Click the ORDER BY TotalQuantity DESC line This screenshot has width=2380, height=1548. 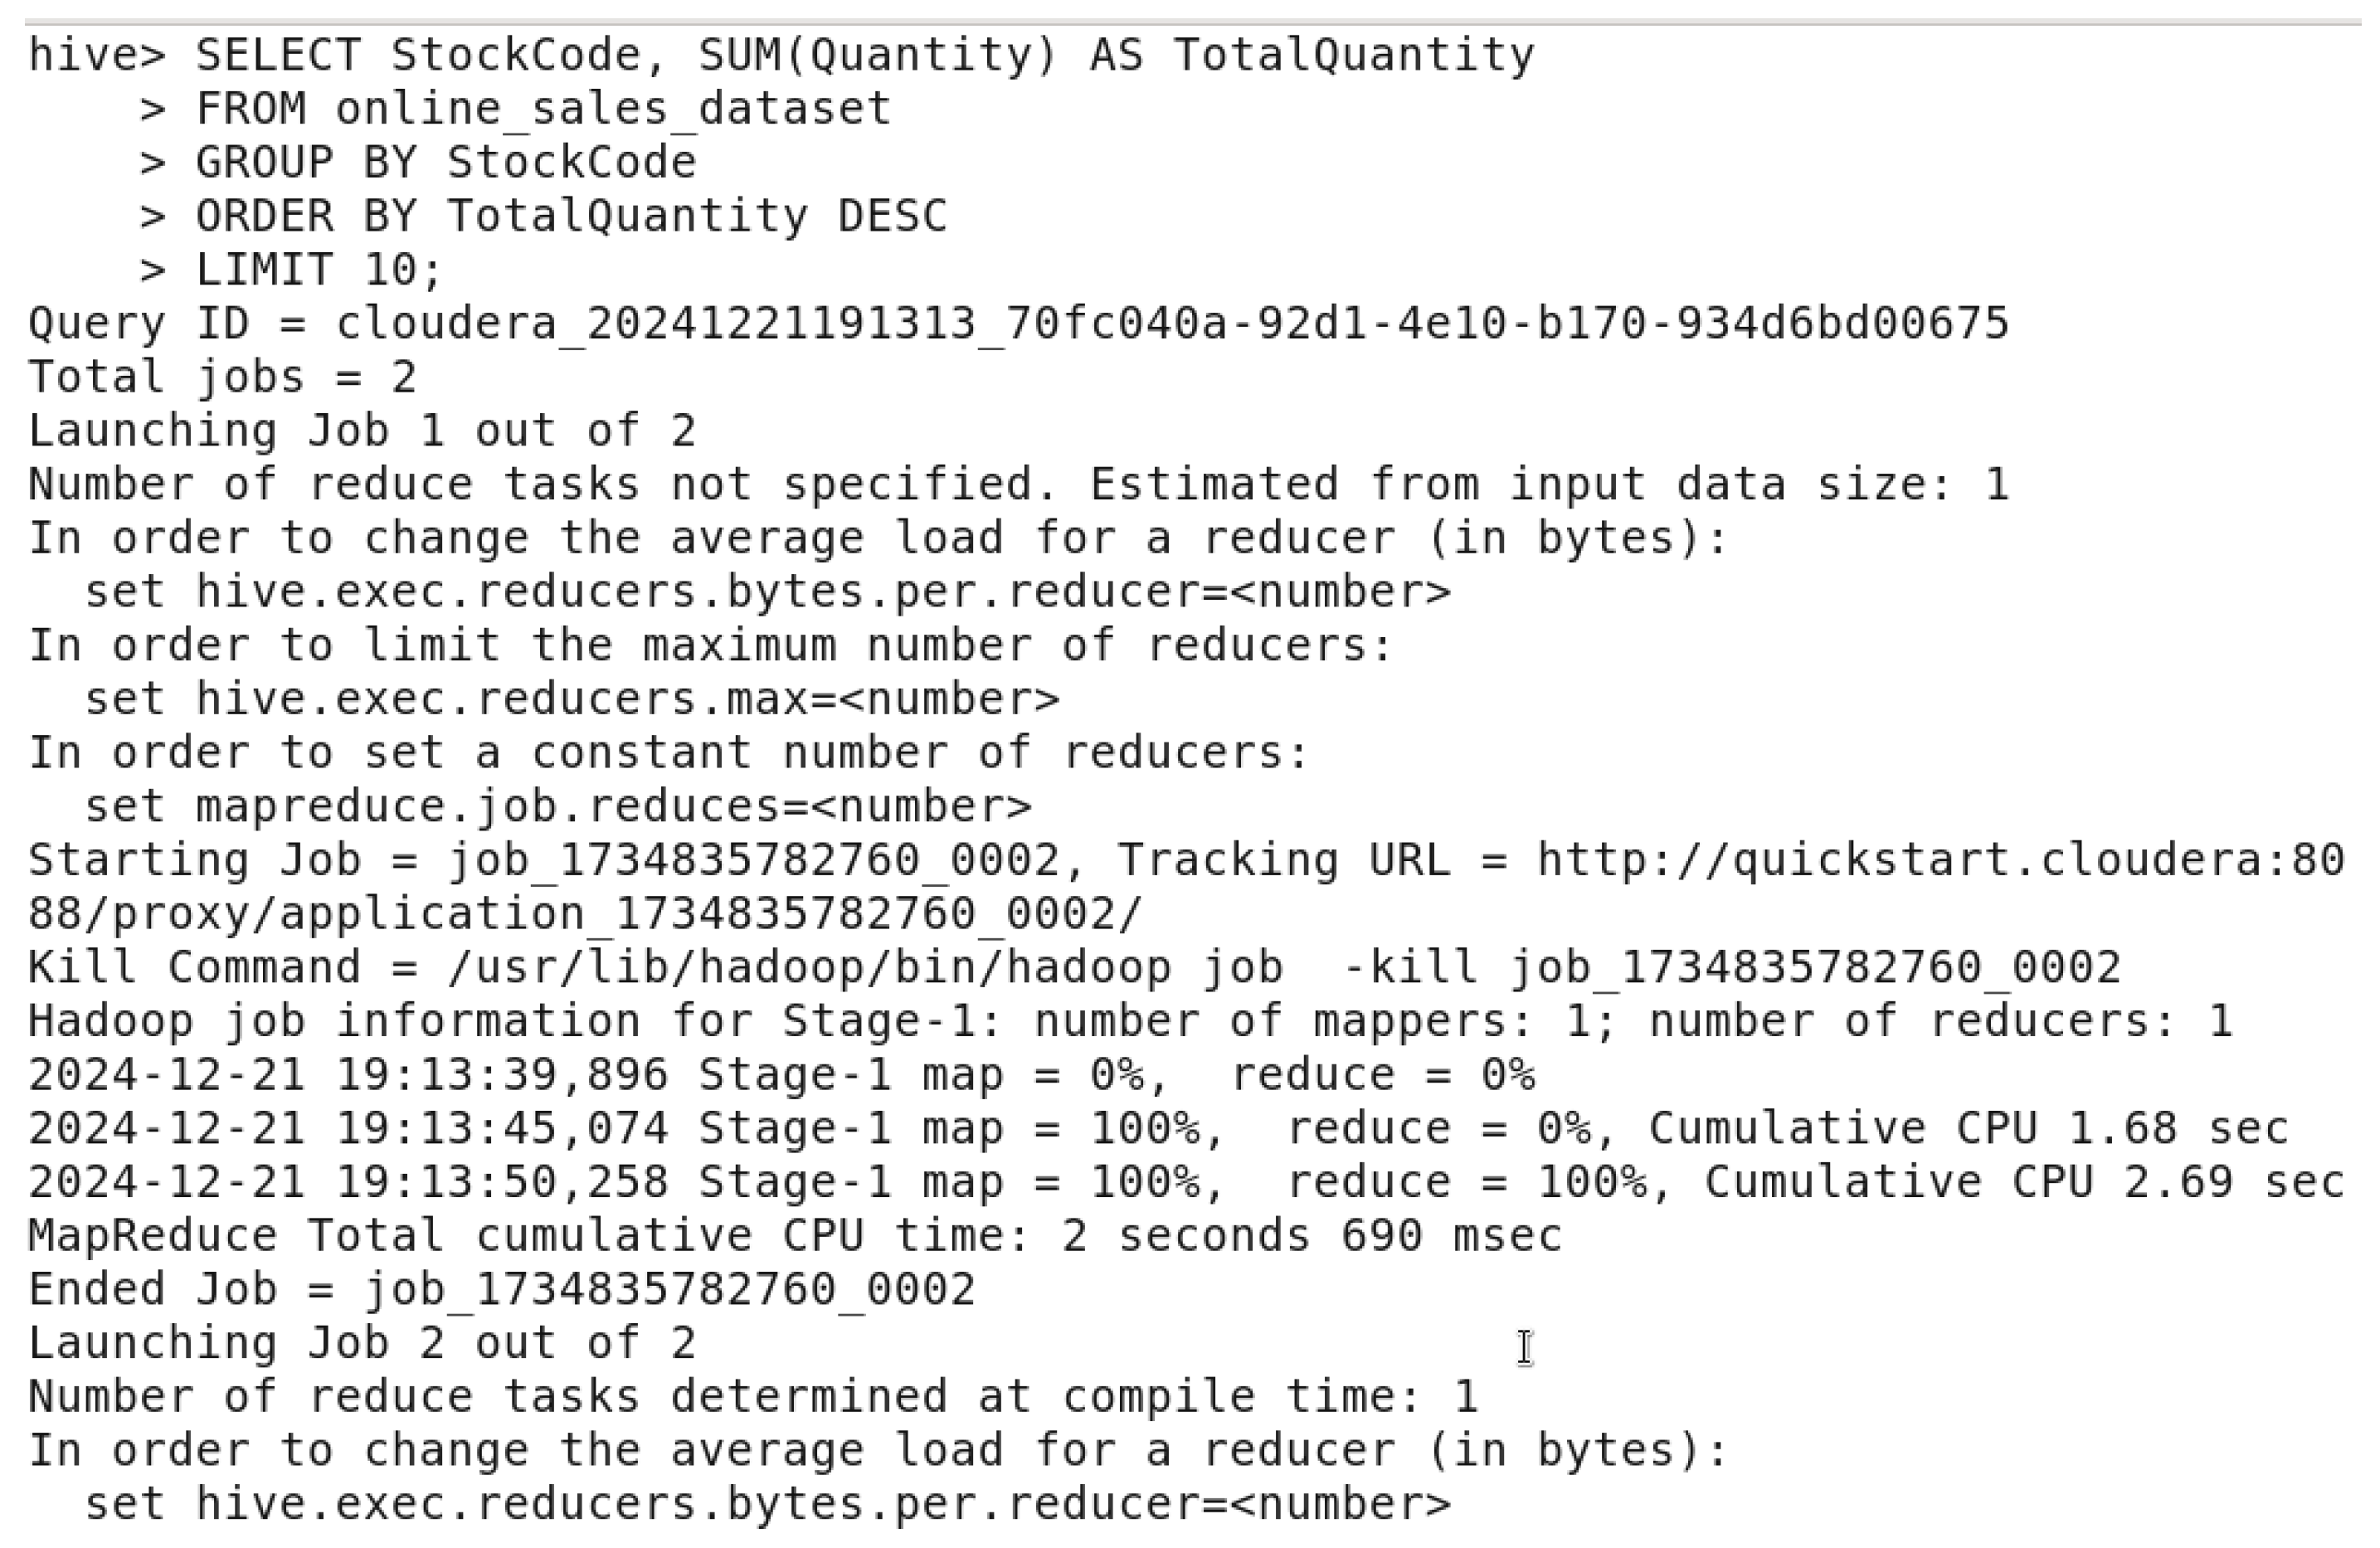coord(570,216)
